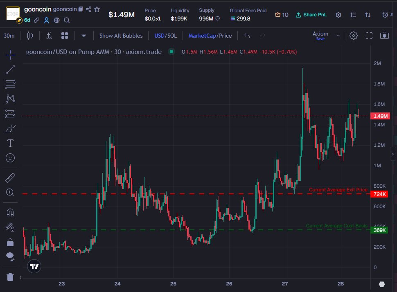The width and height of the screenshot is (397, 292).
Task: Select the brush drawing tool
Action: tap(10, 128)
